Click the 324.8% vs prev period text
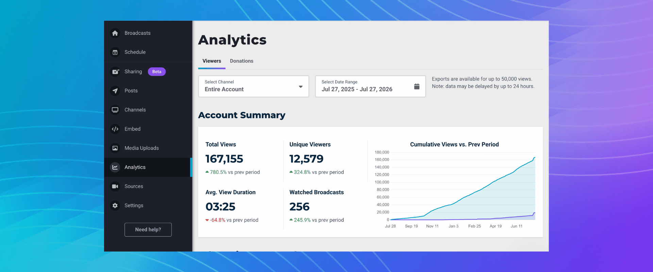Image resolution: width=653 pixels, height=272 pixels. [x=317, y=172]
